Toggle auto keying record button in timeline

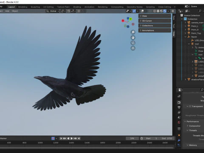(x=53, y=139)
